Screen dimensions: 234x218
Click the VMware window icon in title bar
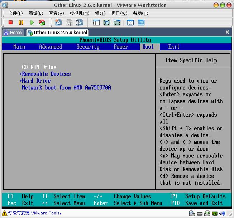[x=5, y=5]
